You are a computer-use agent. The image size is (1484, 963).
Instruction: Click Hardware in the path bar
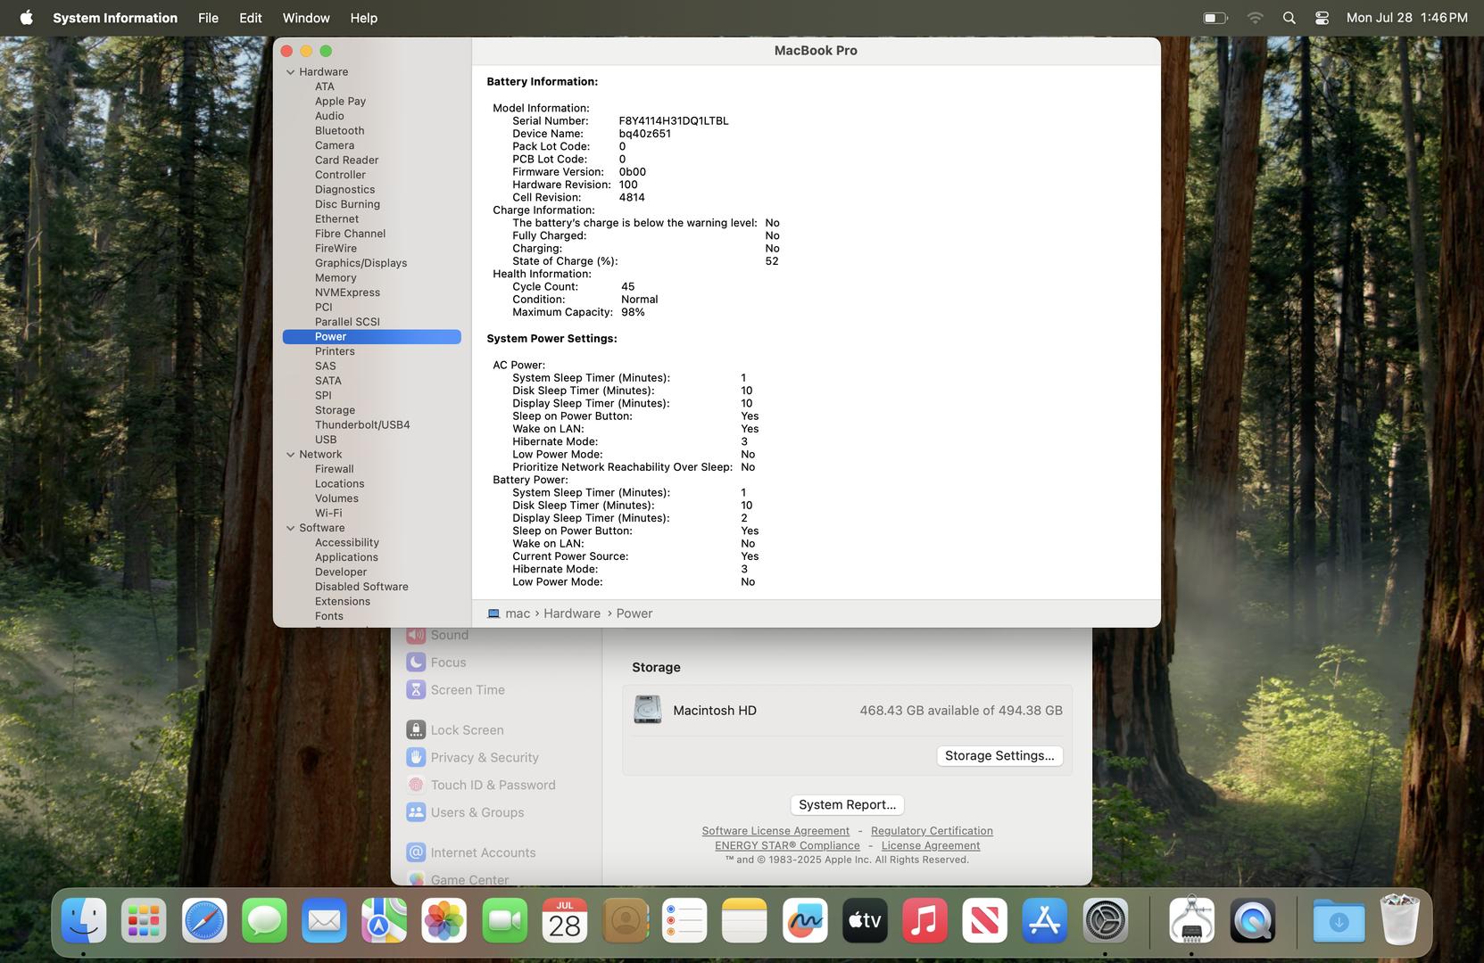point(571,613)
